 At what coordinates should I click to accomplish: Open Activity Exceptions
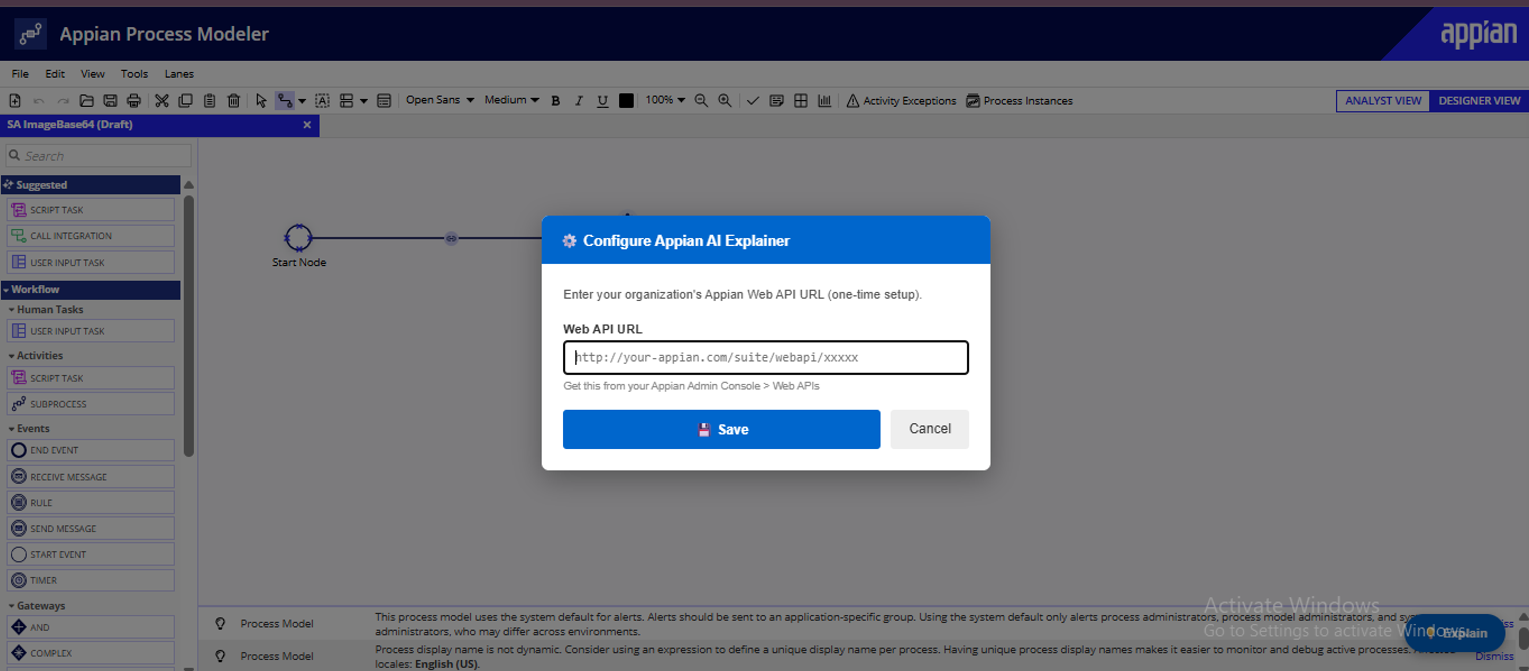tap(901, 100)
